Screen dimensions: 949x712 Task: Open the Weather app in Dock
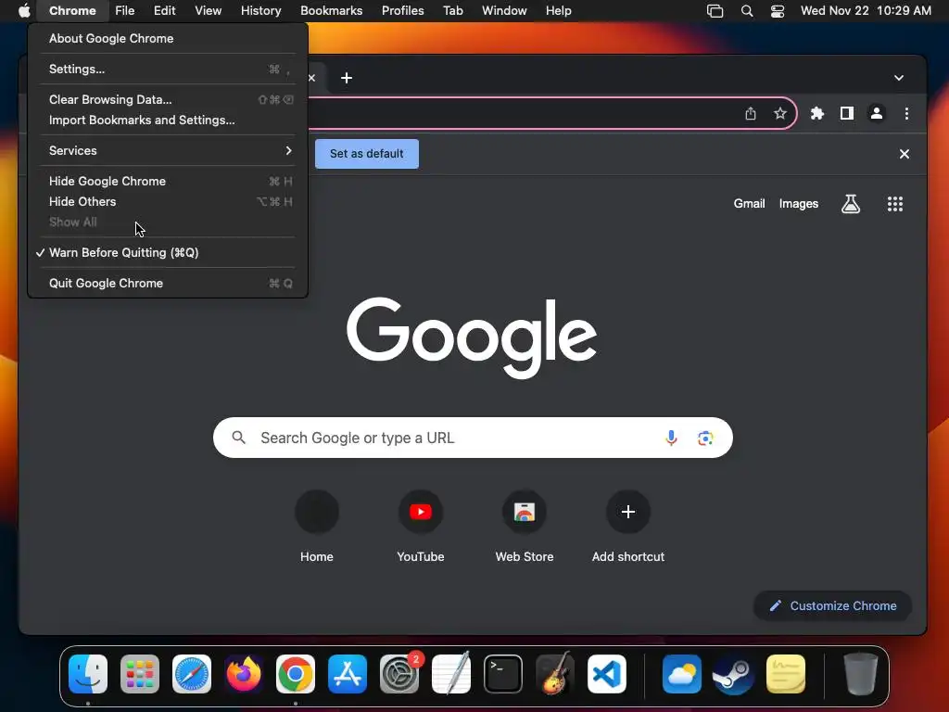(x=682, y=674)
